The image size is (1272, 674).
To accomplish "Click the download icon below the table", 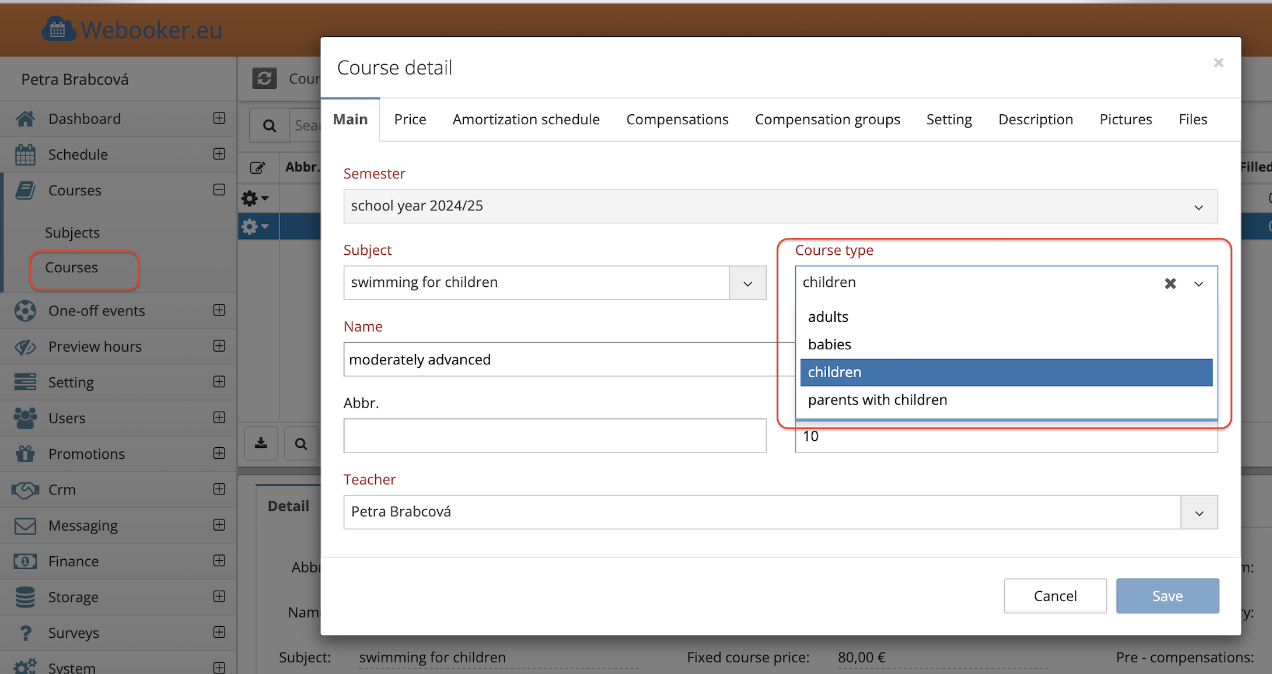I will pyautogui.click(x=261, y=444).
